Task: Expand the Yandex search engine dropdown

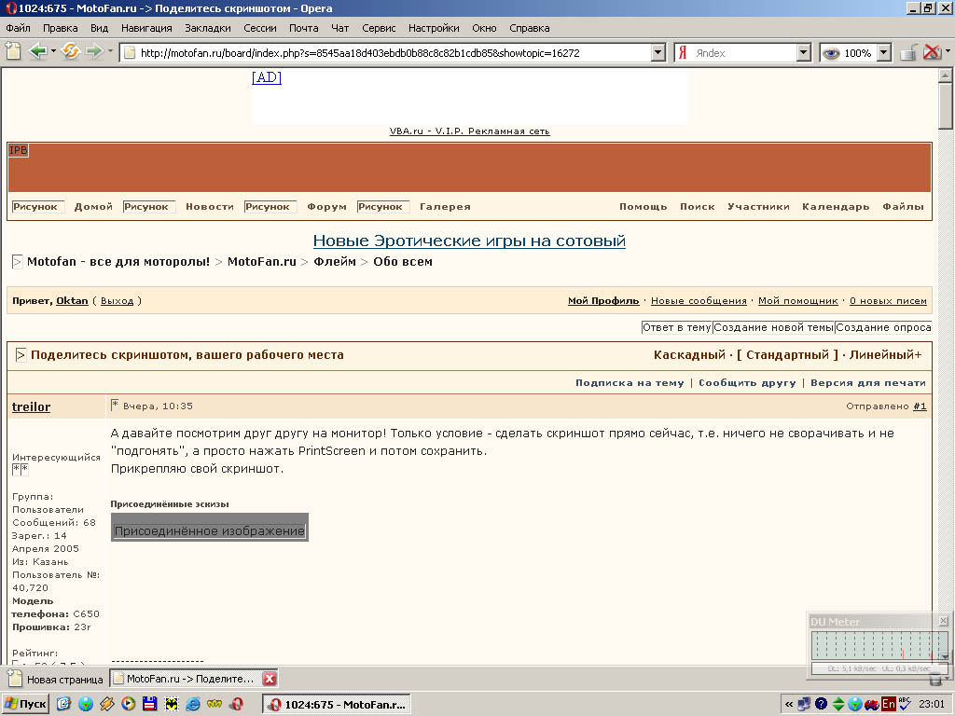Action: click(x=803, y=53)
